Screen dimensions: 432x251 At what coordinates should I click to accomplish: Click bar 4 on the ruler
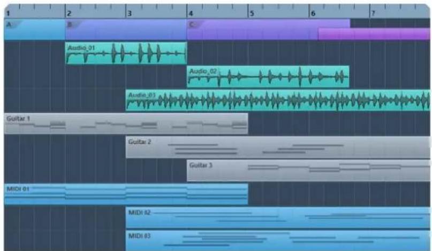point(191,13)
